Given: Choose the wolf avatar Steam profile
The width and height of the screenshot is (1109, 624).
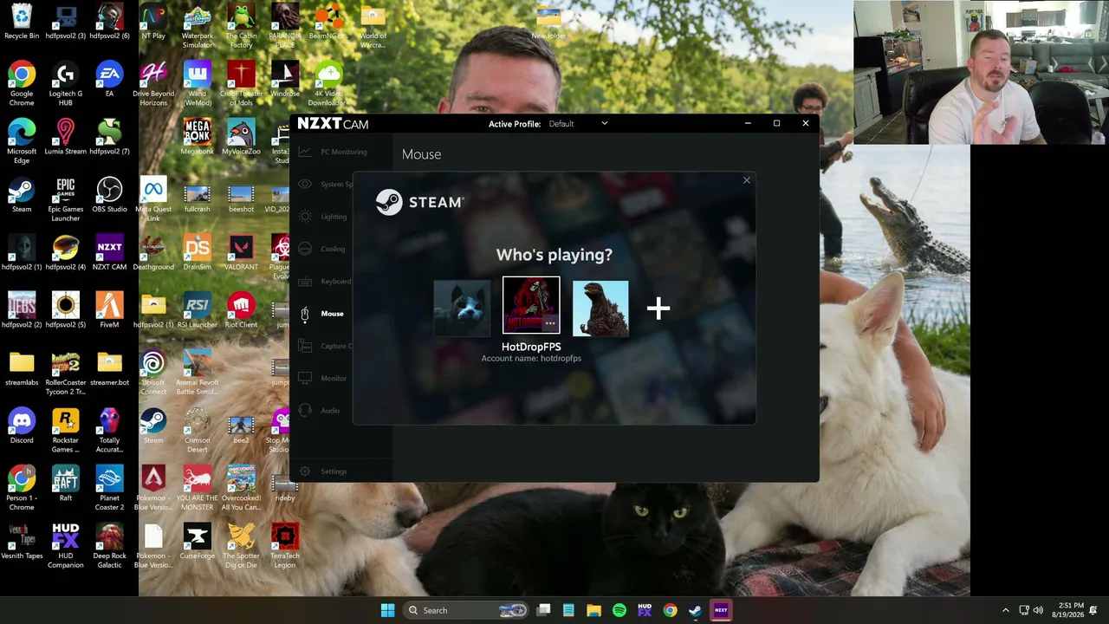Looking at the screenshot, I should [462, 308].
